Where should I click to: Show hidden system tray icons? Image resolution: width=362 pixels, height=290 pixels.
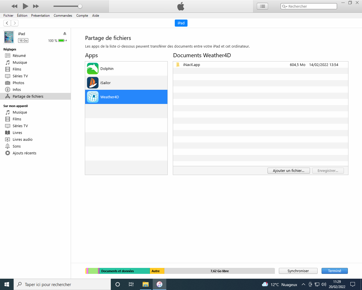click(303, 284)
